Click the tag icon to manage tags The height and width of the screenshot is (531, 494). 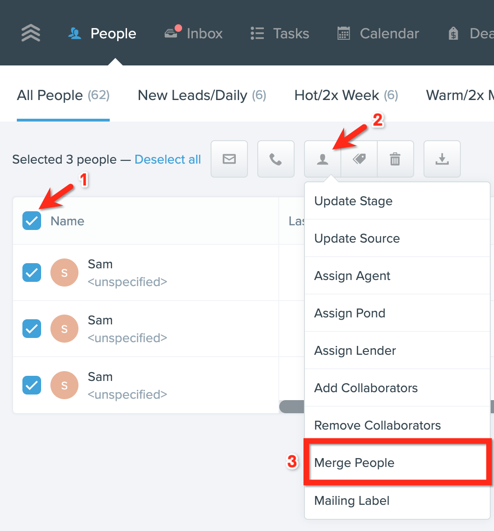(x=359, y=159)
